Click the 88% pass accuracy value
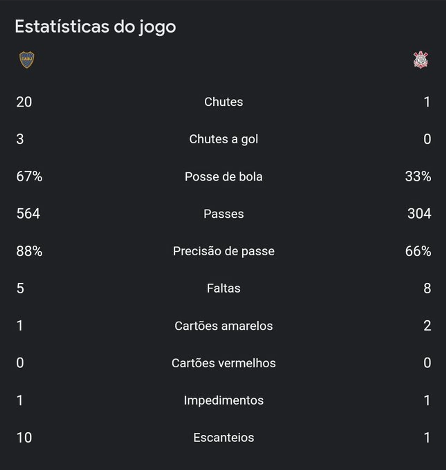This screenshot has height=470, width=446. (29, 251)
